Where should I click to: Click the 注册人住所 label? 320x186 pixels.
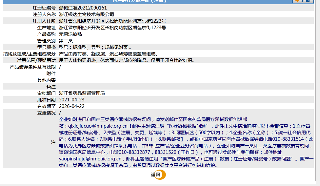click(44, 21)
